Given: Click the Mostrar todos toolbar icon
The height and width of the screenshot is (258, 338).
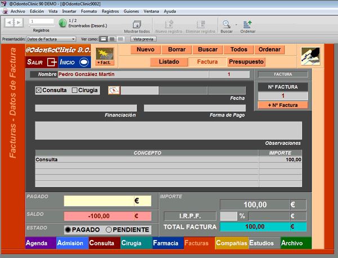Looking at the screenshot, I should point(137,24).
